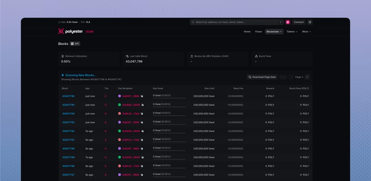This screenshot has width=371, height=181.
Task: Expand the Tokens menu
Action: click(x=292, y=31)
